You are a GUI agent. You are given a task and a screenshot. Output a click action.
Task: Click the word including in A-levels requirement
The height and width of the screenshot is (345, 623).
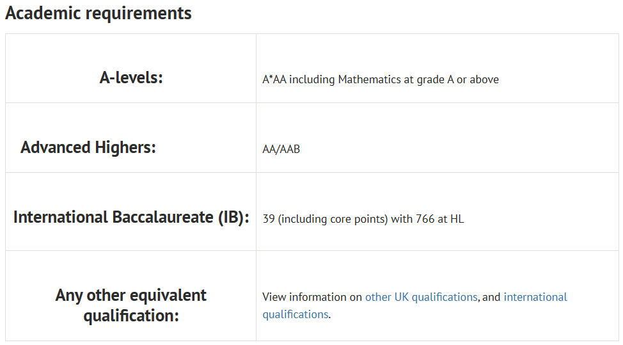(x=312, y=80)
